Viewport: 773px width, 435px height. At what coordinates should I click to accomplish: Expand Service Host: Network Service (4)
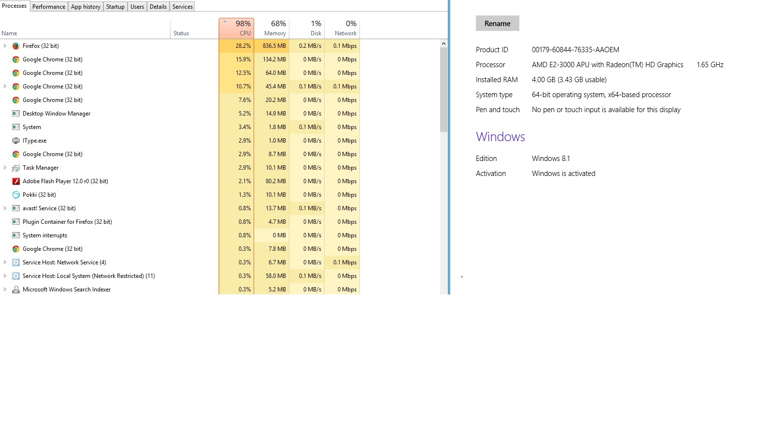(x=5, y=262)
